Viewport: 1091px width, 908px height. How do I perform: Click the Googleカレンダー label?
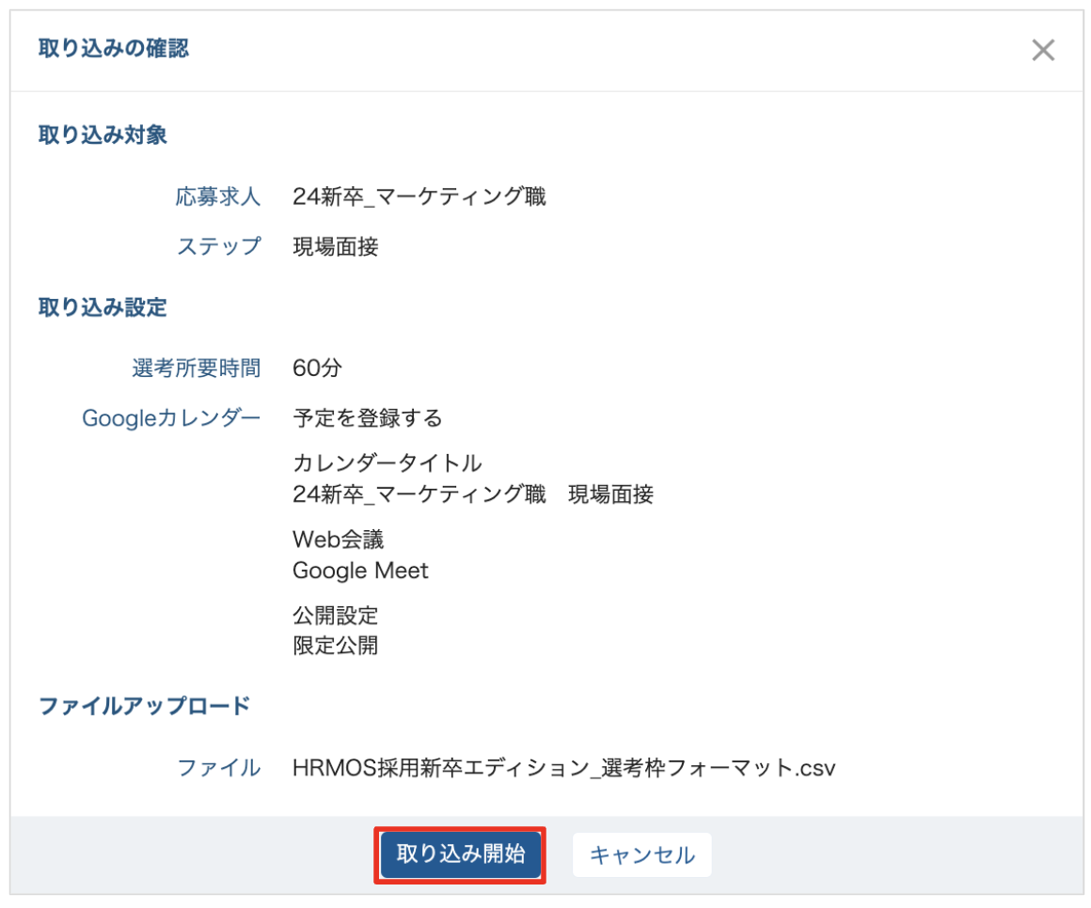[170, 418]
